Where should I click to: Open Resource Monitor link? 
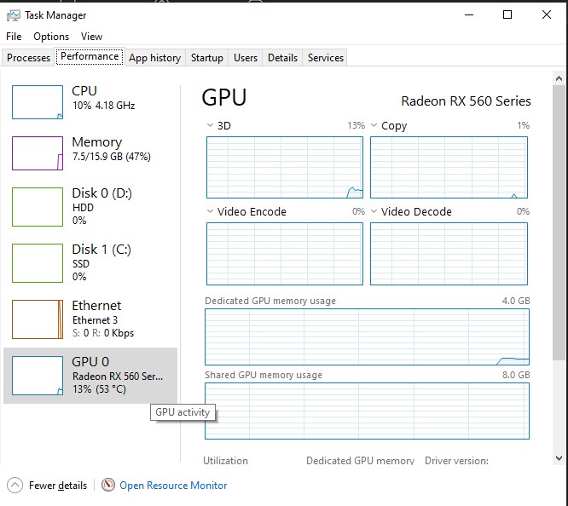tap(173, 486)
